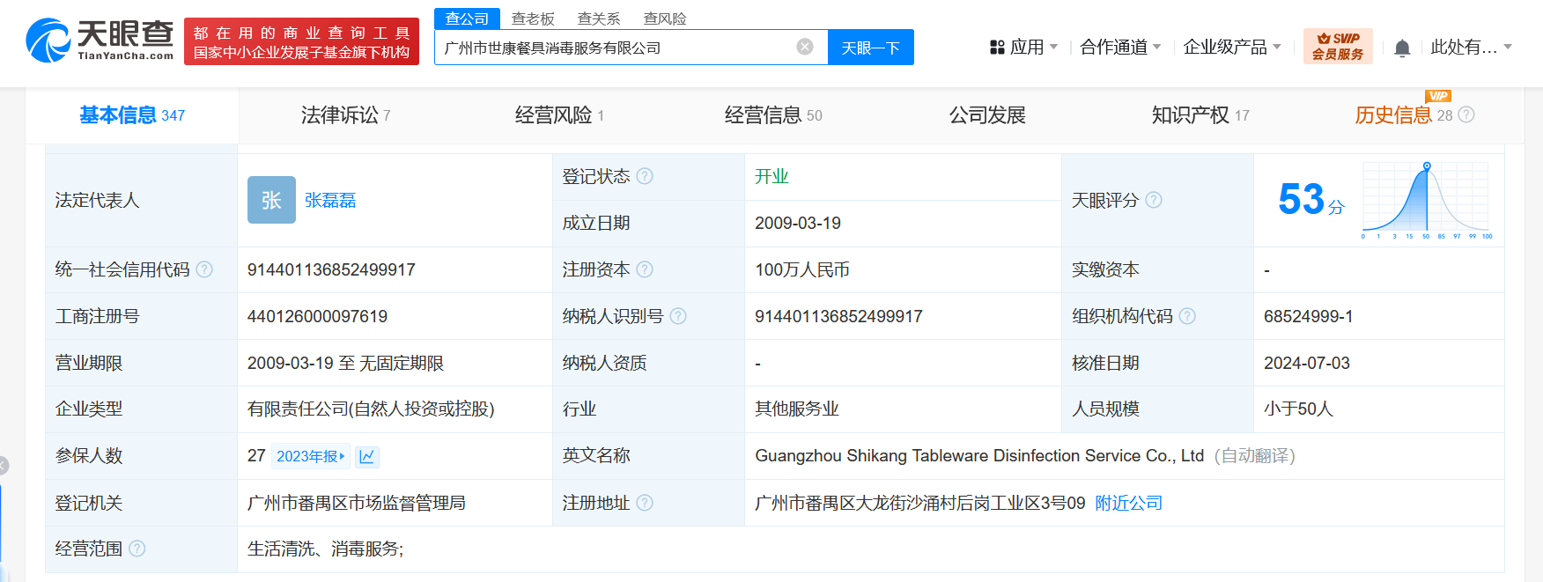
Task: Switch to the 查风险 search tab
Action: (665, 18)
